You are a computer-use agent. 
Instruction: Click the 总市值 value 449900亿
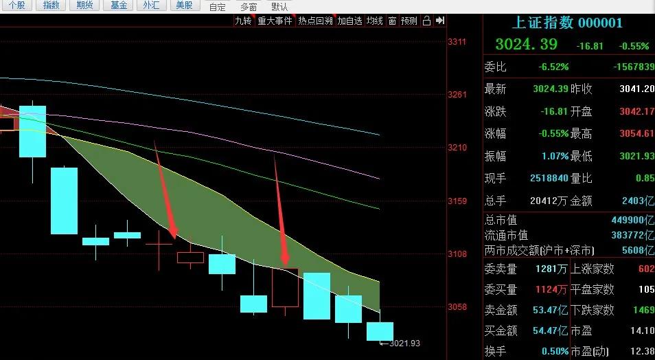(633, 220)
